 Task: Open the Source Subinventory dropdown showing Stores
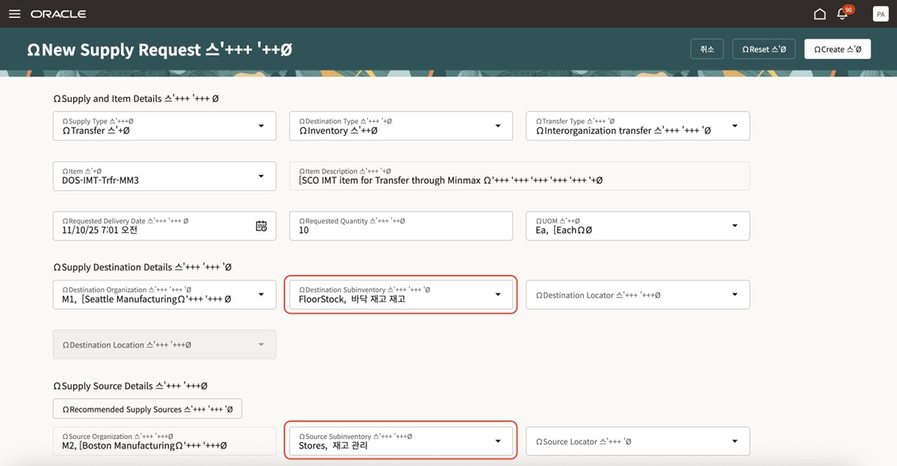tap(499, 441)
